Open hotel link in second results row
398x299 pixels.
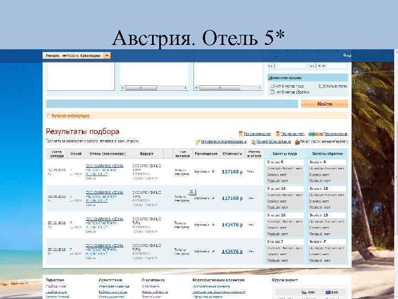click(104, 197)
